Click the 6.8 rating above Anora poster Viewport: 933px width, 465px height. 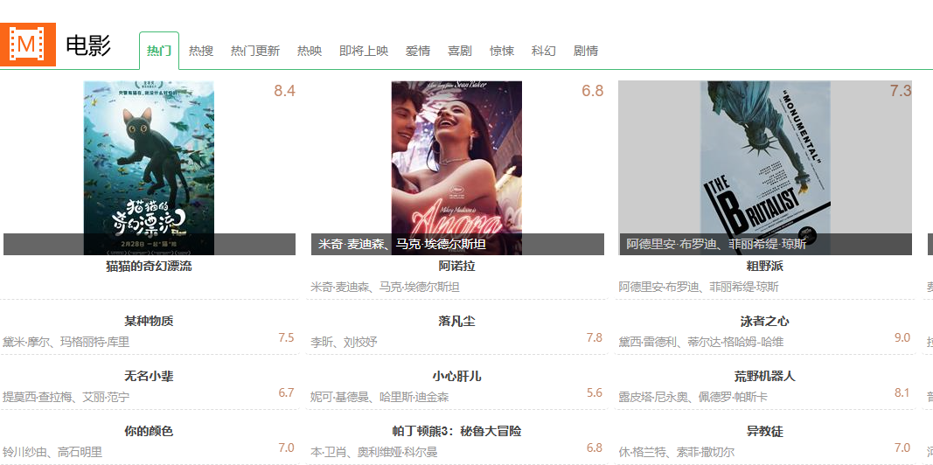click(593, 91)
